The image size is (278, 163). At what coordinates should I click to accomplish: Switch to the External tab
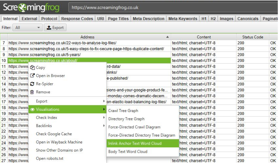point(29,19)
